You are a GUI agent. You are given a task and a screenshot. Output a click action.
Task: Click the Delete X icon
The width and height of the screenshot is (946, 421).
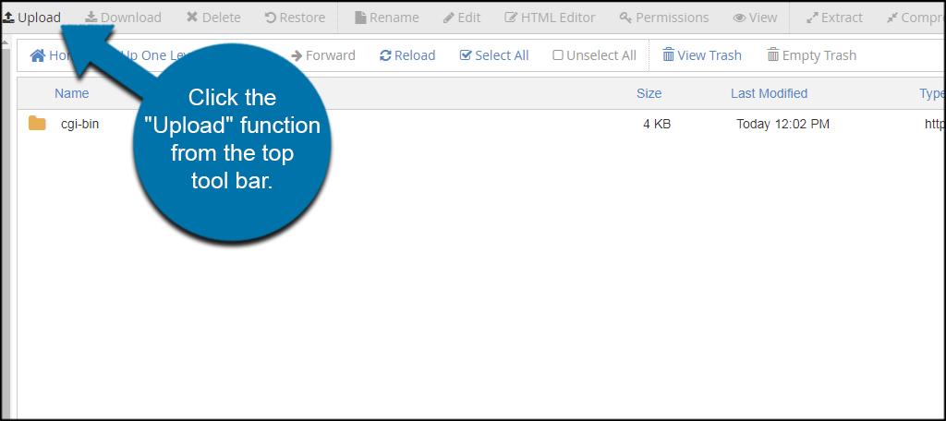tap(192, 18)
